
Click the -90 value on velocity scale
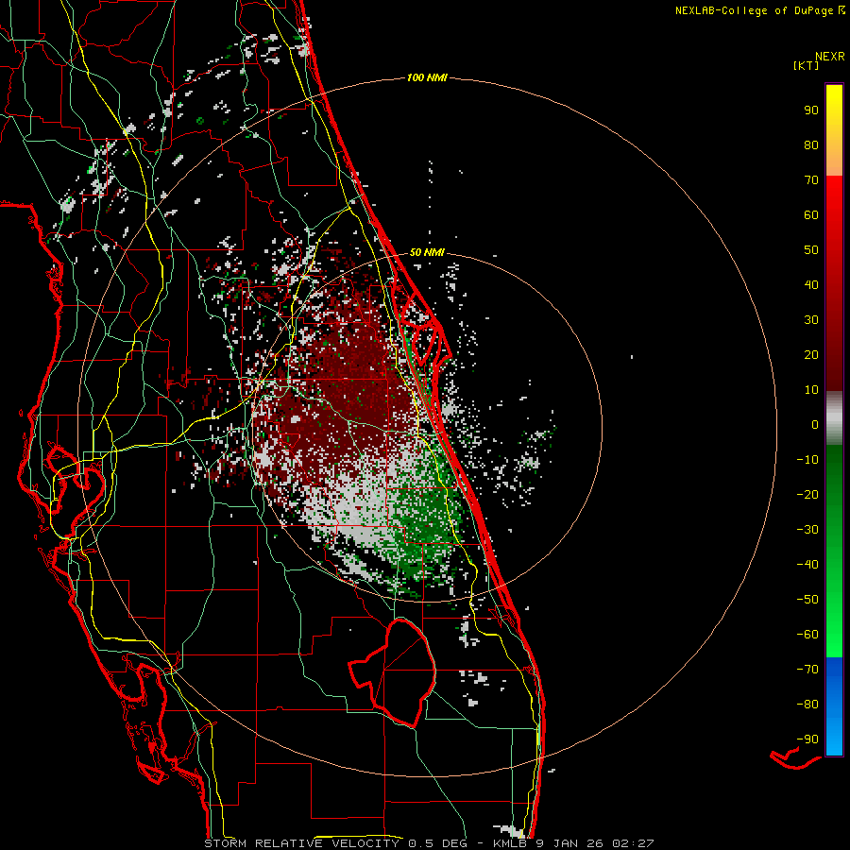[807, 739]
